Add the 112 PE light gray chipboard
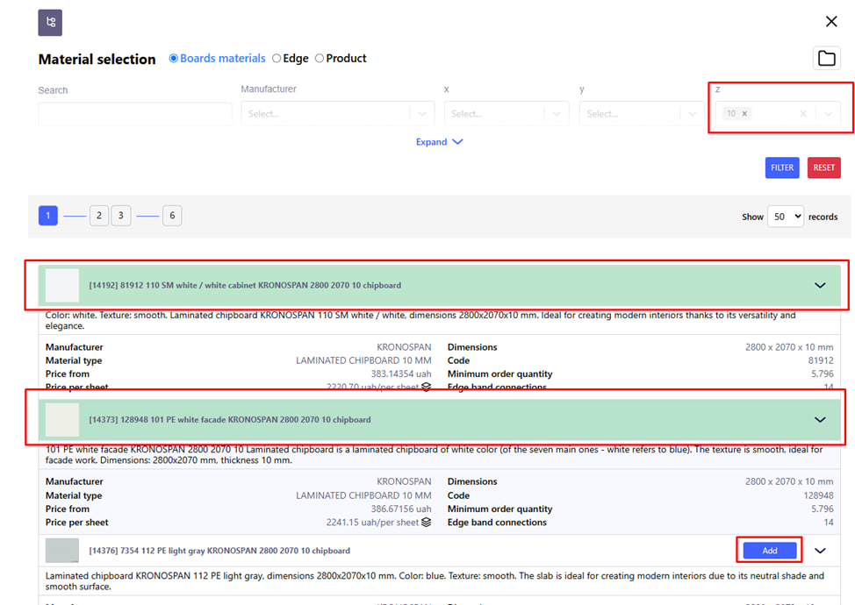Screen dimensions: 855x605 (x=770, y=551)
